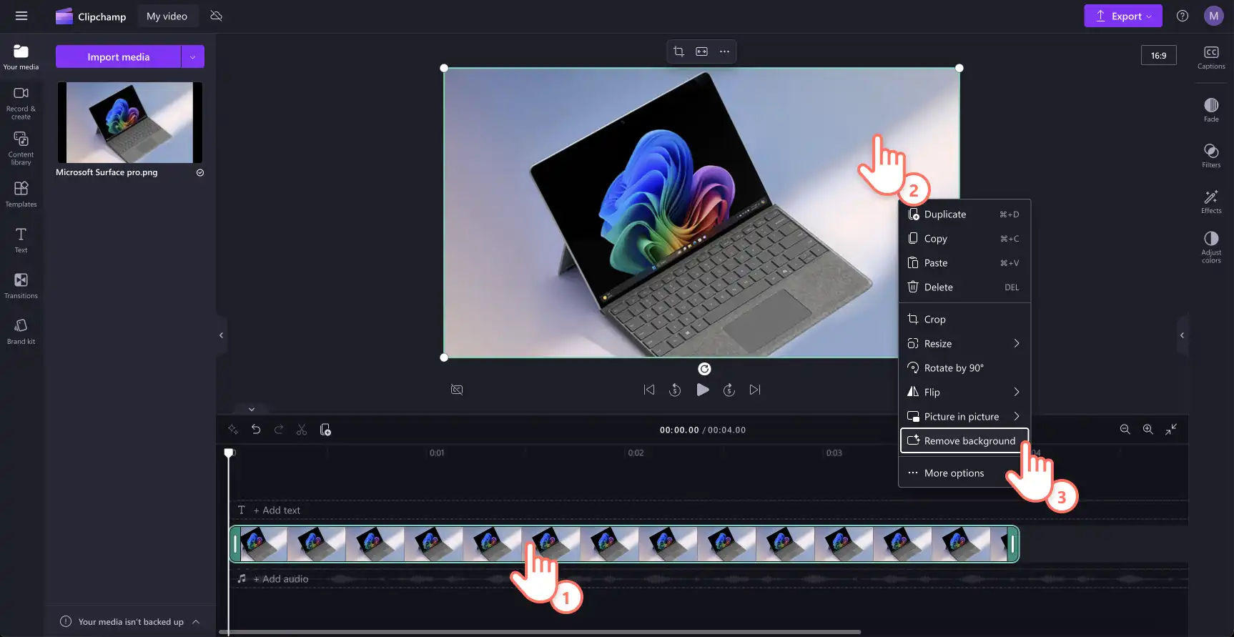
Task: Toggle the cloud sync-off icon
Action: click(216, 16)
